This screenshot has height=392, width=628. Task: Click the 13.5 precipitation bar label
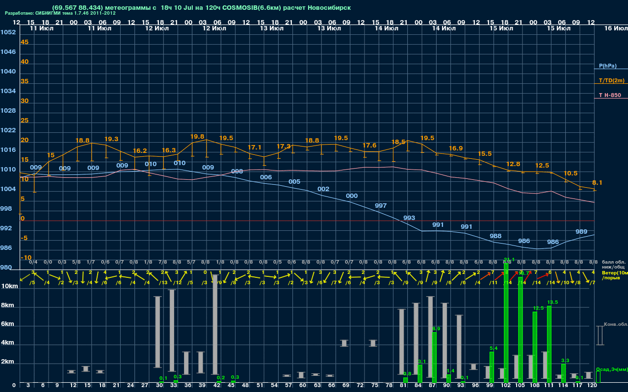552,302
